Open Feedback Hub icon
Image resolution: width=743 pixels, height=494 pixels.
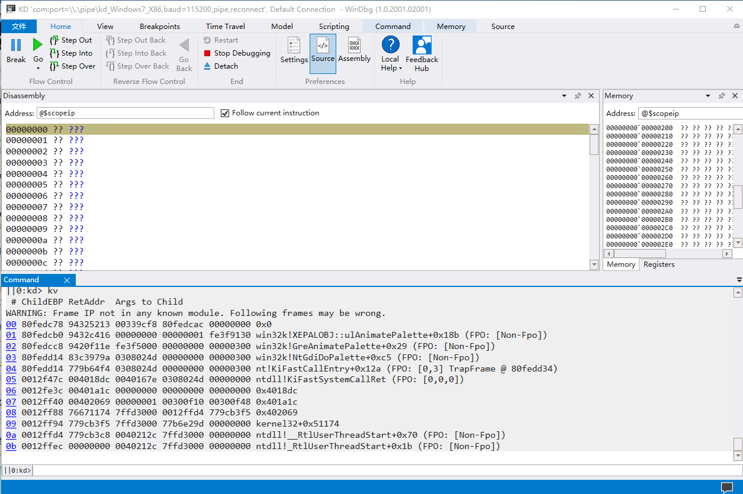[422, 45]
